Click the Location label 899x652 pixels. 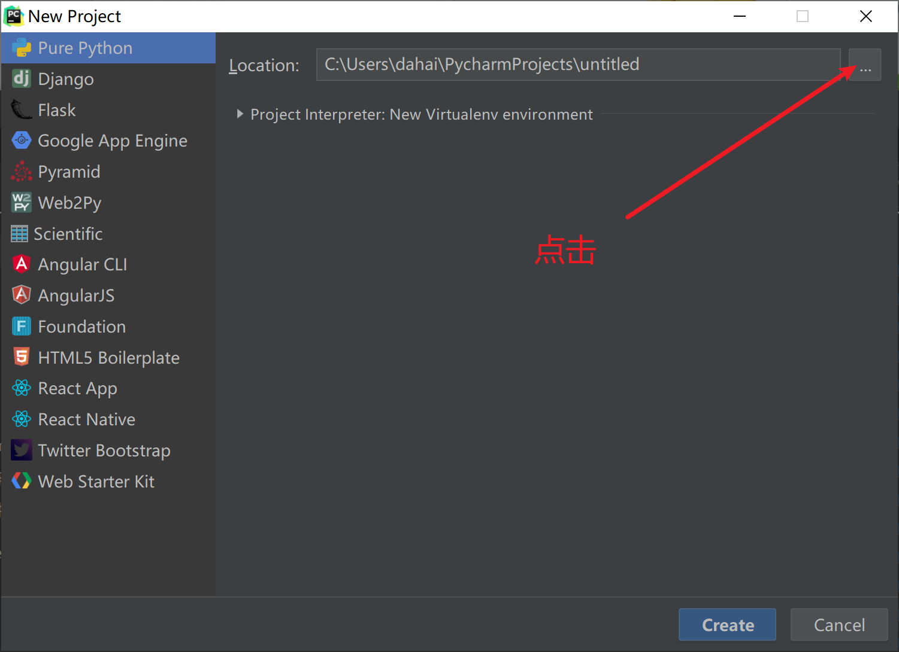[264, 65]
